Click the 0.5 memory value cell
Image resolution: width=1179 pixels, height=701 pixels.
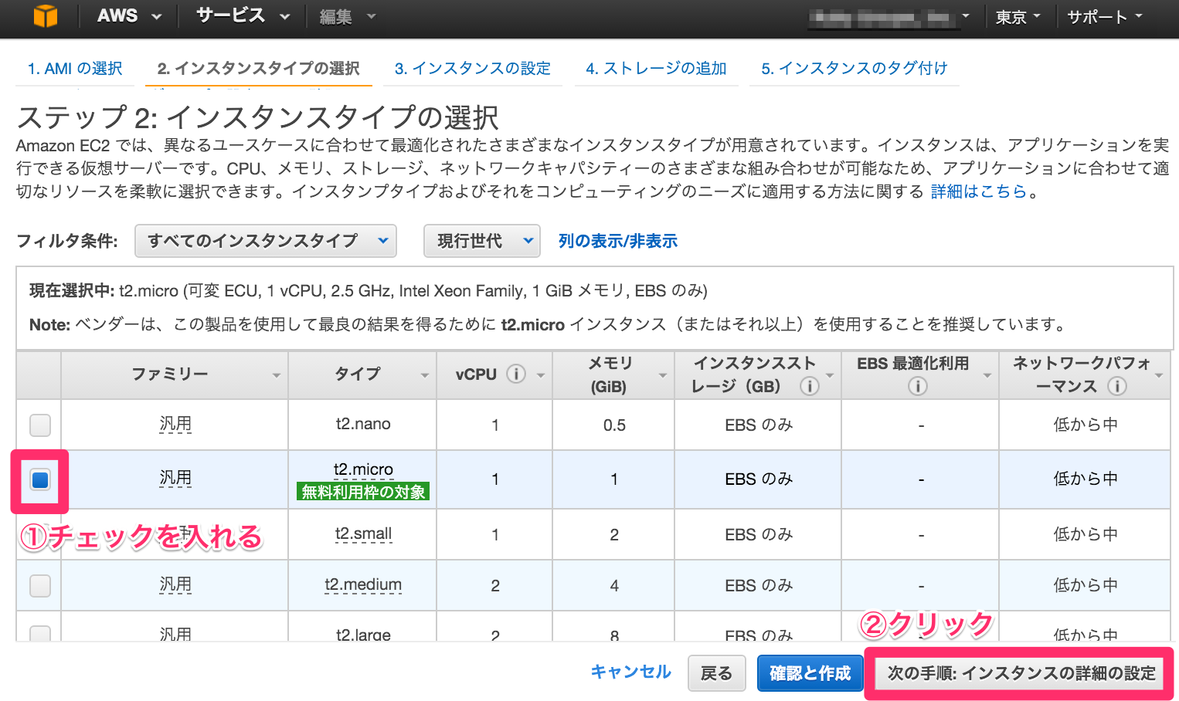pos(614,425)
